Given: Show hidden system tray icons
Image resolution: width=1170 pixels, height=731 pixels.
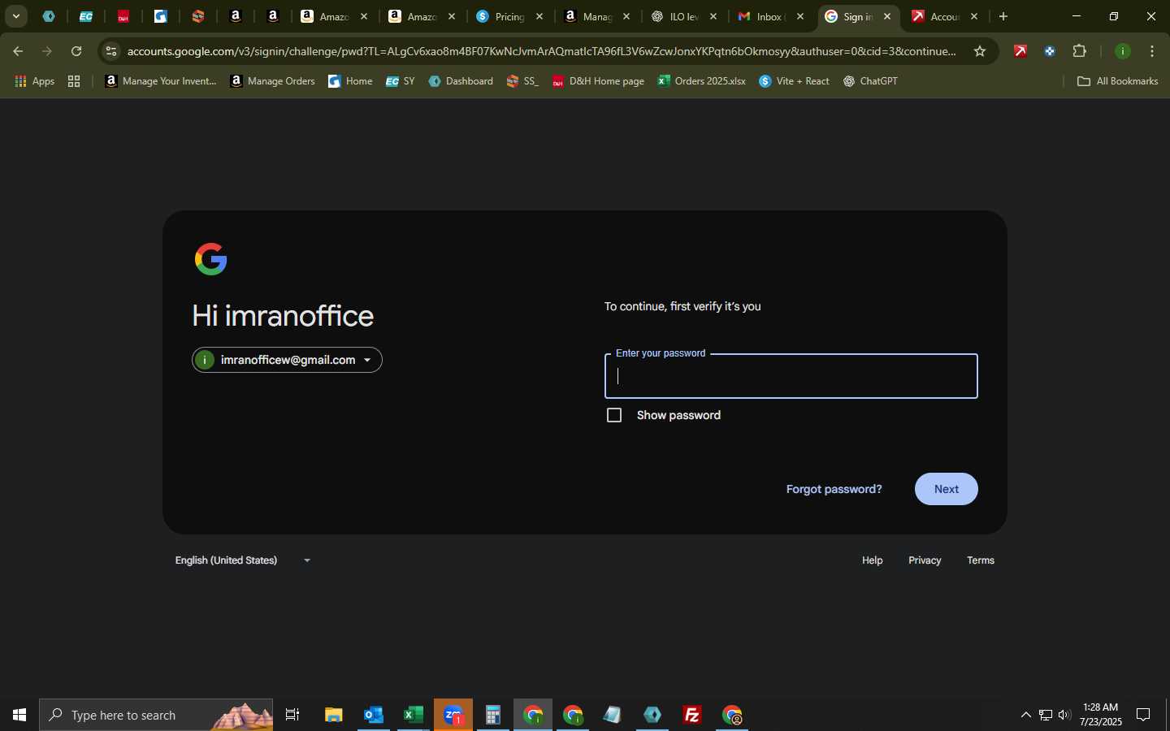Looking at the screenshot, I should point(1025,715).
